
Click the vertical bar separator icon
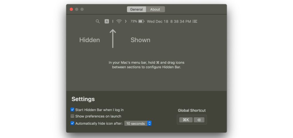pos(112,21)
